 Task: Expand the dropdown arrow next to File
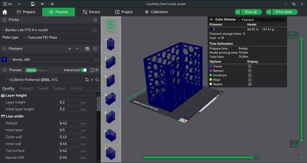19,4
